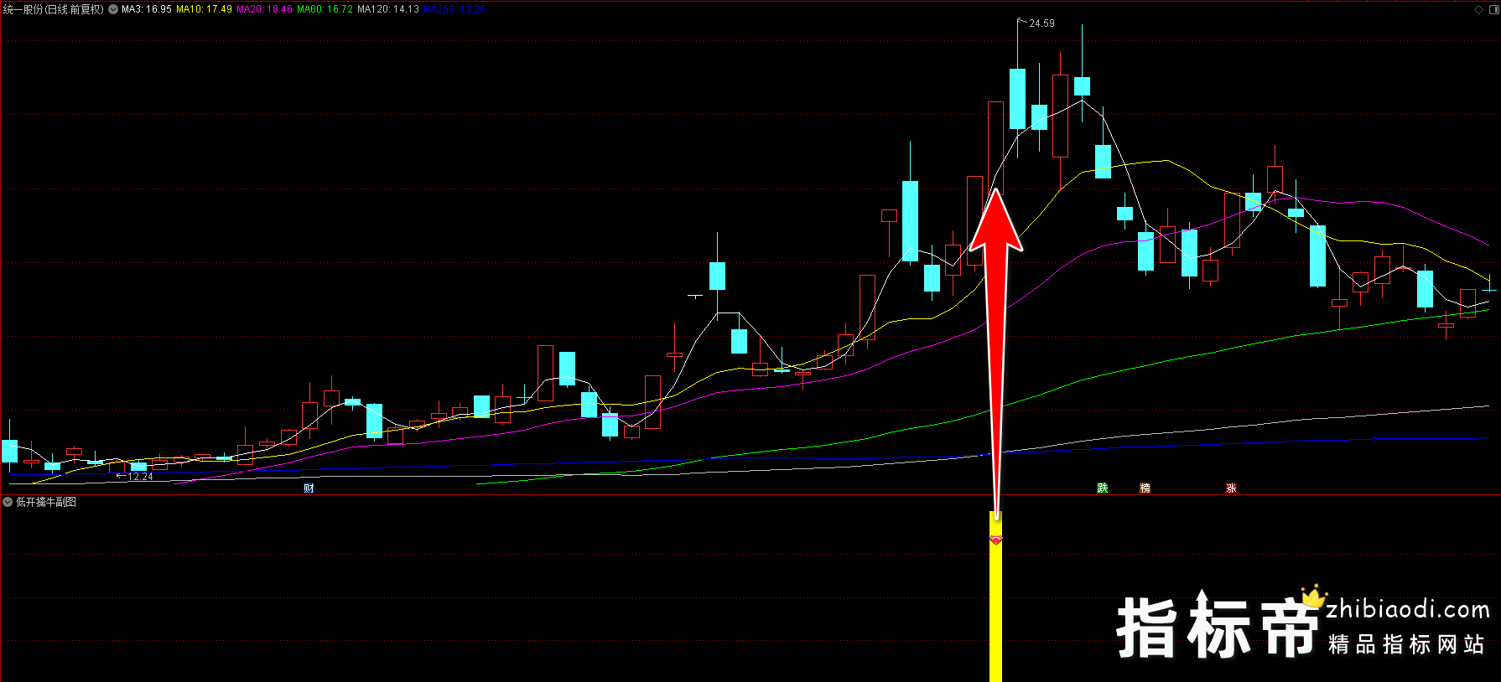Click the 24.59 high price label

pos(1041,23)
